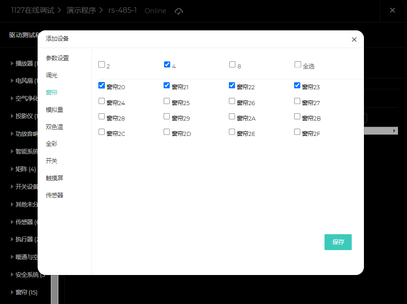The image size is (407, 304).
Task: Select the 传感器 tab in the dialog
Action: (x=54, y=195)
